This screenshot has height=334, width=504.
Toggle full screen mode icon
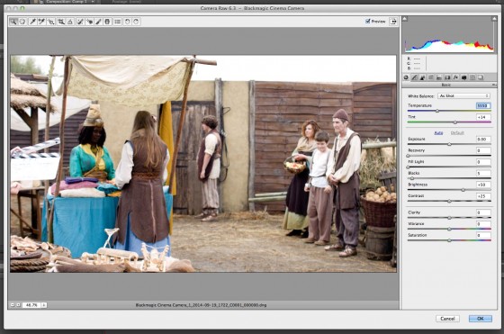click(393, 22)
